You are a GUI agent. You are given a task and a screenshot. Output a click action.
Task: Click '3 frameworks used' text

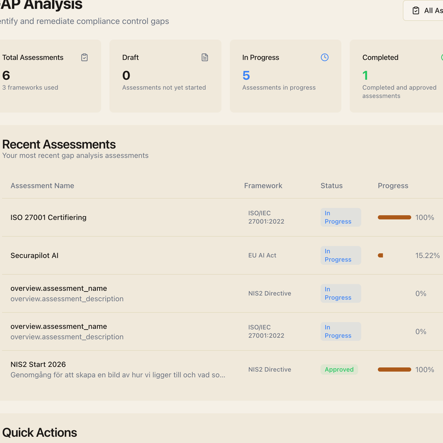click(x=30, y=87)
